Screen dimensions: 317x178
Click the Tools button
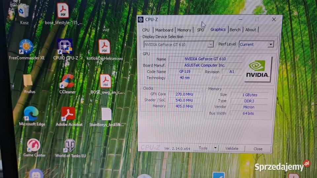click(x=203, y=148)
